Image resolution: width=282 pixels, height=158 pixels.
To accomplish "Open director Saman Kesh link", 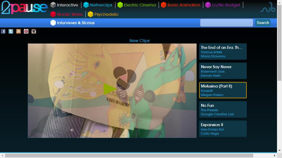I will coord(210,75).
